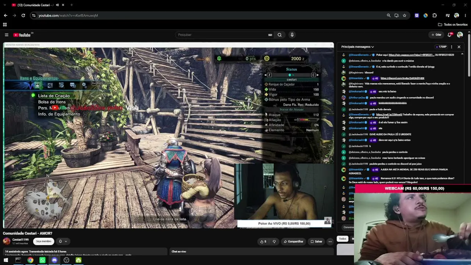Image resolution: width=471 pixels, height=265 pixels.
Task: Open OBS Studio from the taskbar
Action: click(x=66, y=260)
